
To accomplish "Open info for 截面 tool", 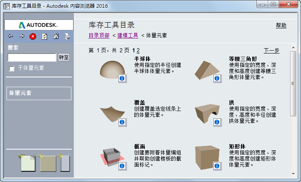I will (122, 166).
